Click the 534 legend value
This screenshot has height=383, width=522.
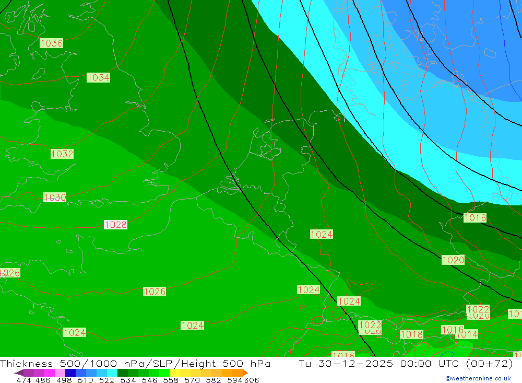pyautogui.click(x=128, y=380)
